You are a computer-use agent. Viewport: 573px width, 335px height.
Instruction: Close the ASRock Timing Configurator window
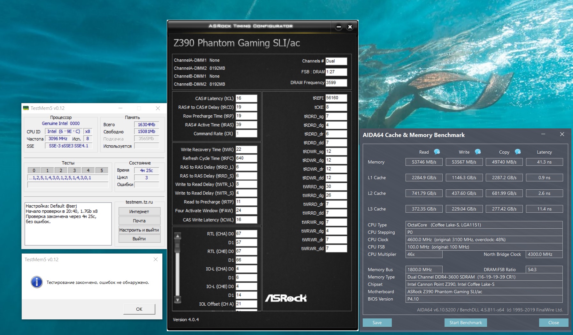[x=350, y=27]
